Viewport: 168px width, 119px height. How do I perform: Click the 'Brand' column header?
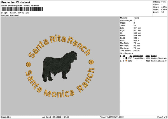[x=154, y=56]
